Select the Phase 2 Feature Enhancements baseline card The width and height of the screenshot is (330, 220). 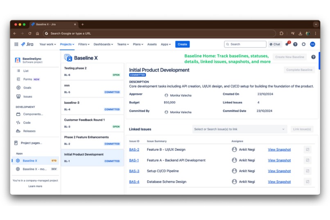coord(92,141)
